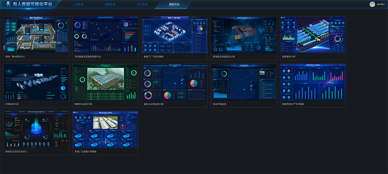Click the user avatar icon

(x=372, y=4)
